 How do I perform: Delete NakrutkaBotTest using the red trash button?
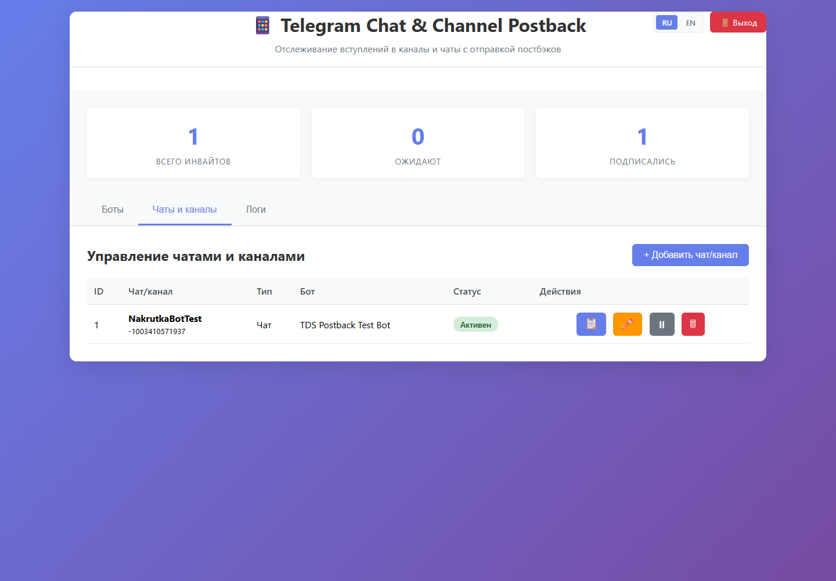tap(693, 324)
